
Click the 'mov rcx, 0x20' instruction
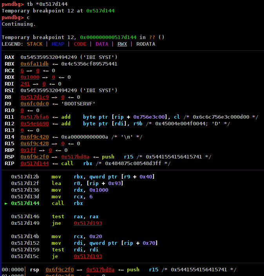point(77,237)
